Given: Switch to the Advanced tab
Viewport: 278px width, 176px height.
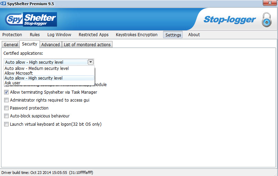Looking at the screenshot, I should (51, 44).
